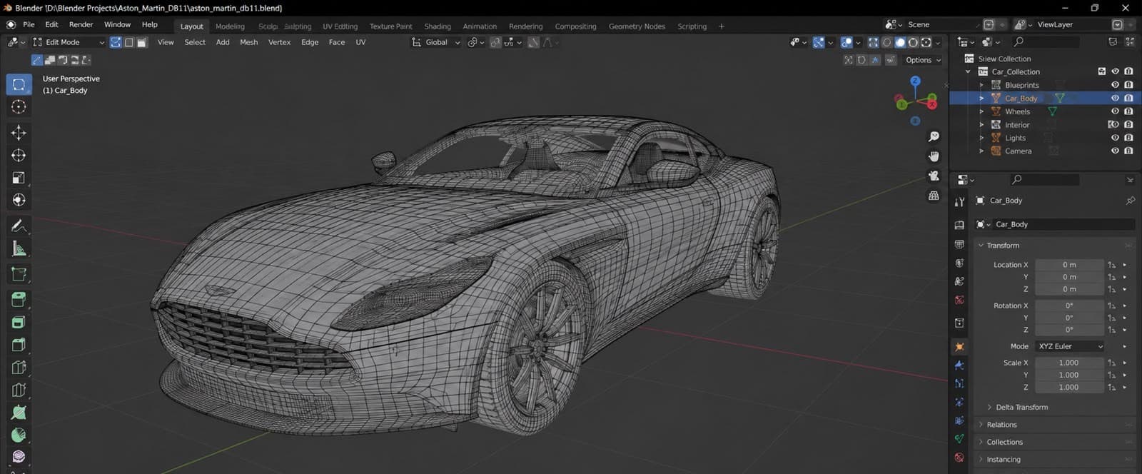The width and height of the screenshot is (1142, 474).
Task: Select the Bevel tool
Action: [x=19, y=345]
